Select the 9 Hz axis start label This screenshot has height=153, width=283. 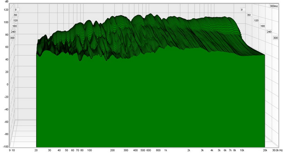click(x=10, y=150)
